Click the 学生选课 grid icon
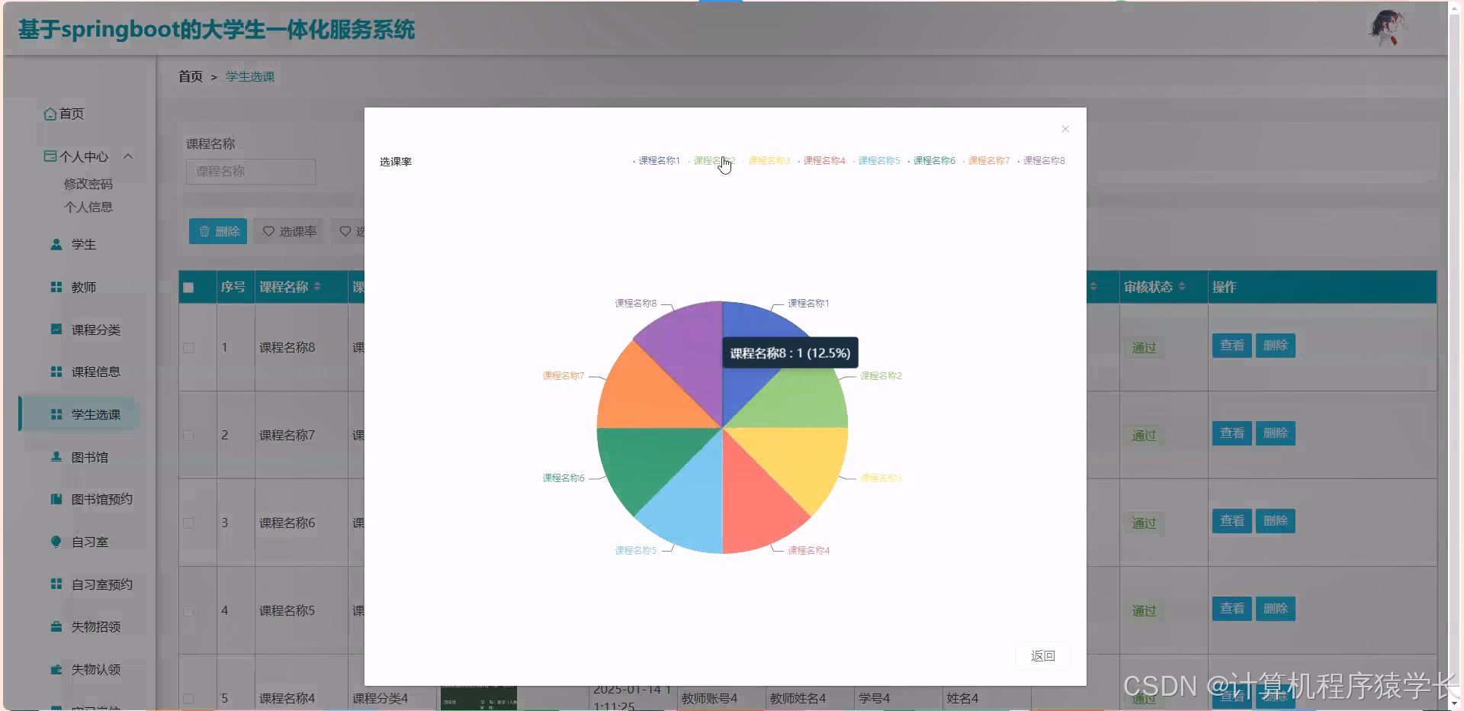 pos(56,414)
